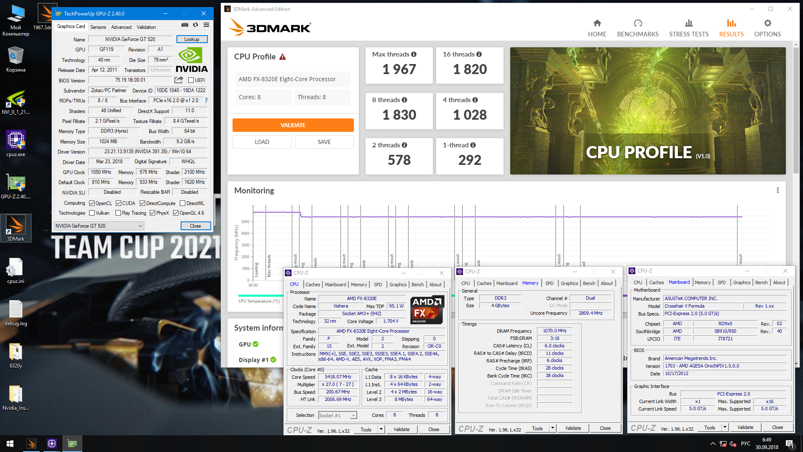Click the GPU-Z screenshot camera icon

[x=184, y=25]
